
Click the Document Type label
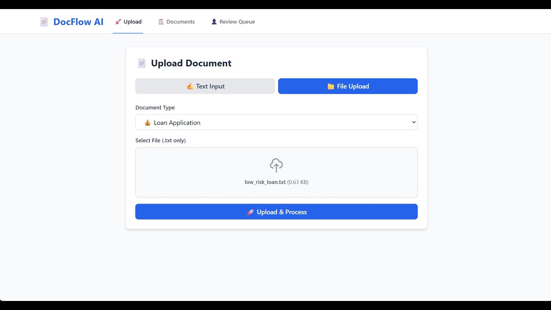[x=155, y=108]
